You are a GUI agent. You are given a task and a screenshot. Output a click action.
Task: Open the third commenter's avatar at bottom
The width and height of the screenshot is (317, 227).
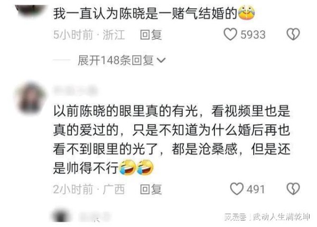[x=60, y=216]
